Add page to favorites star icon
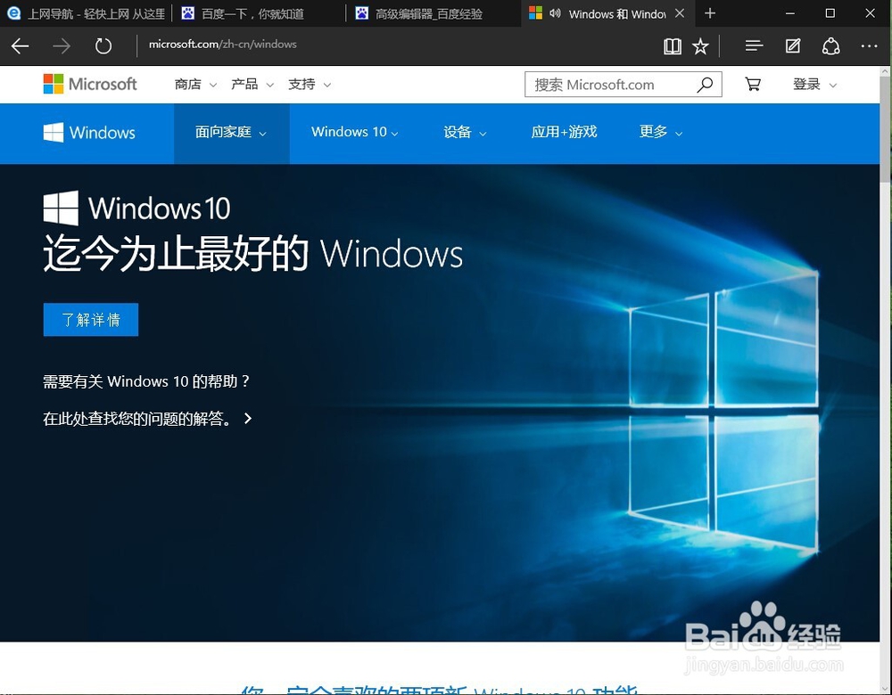Image resolution: width=892 pixels, height=695 pixels. pyautogui.click(x=700, y=46)
